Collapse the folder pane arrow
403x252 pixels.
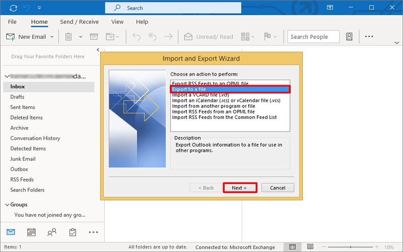98,50
